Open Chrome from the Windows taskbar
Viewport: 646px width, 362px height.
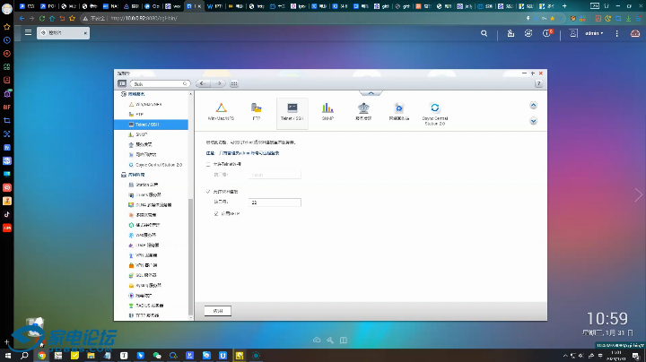pos(41,356)
